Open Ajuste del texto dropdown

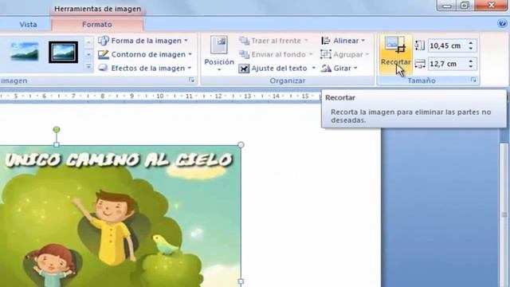point(277,69)
